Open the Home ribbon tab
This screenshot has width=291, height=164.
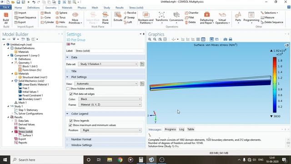pos(18,8)
